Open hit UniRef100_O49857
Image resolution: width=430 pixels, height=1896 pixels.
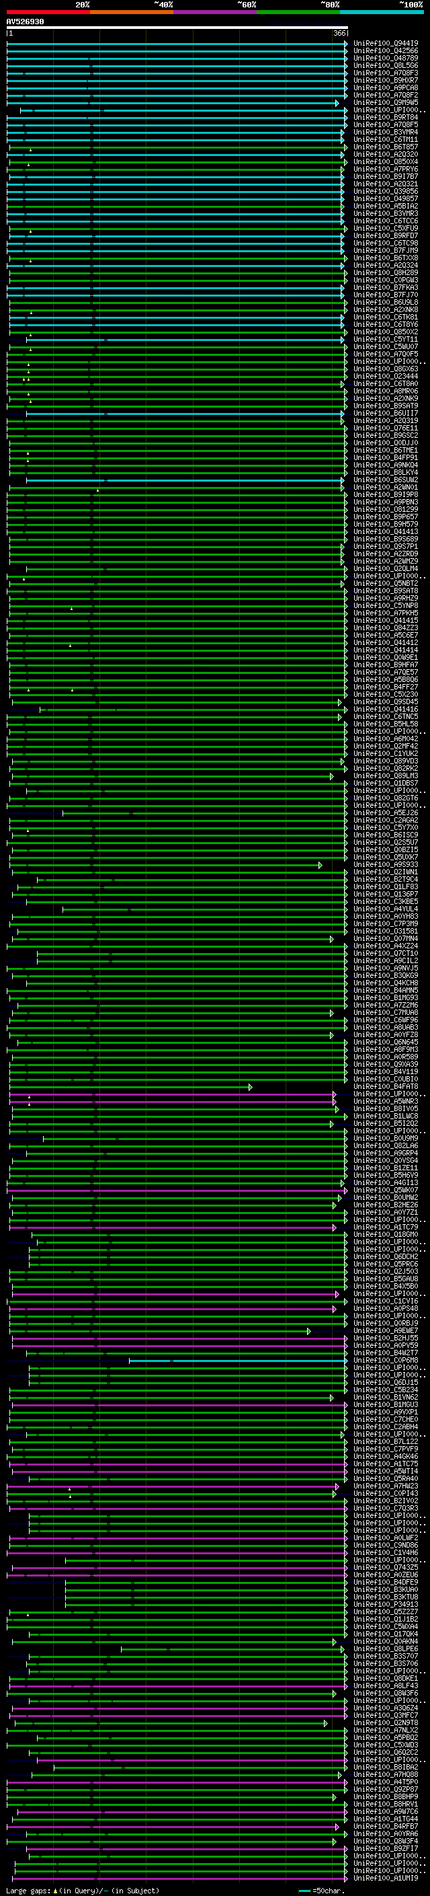[386, 198]
